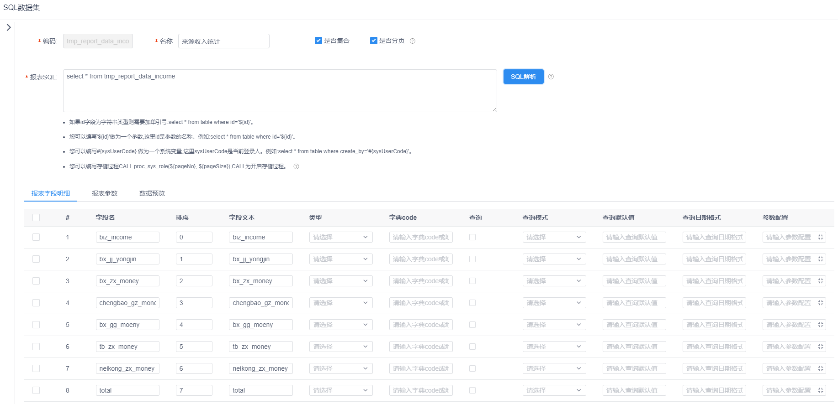This screenshot has width=838, height=404.
Task: Uncheck the 是否集合 checkbox
Action: pos(318,41)
